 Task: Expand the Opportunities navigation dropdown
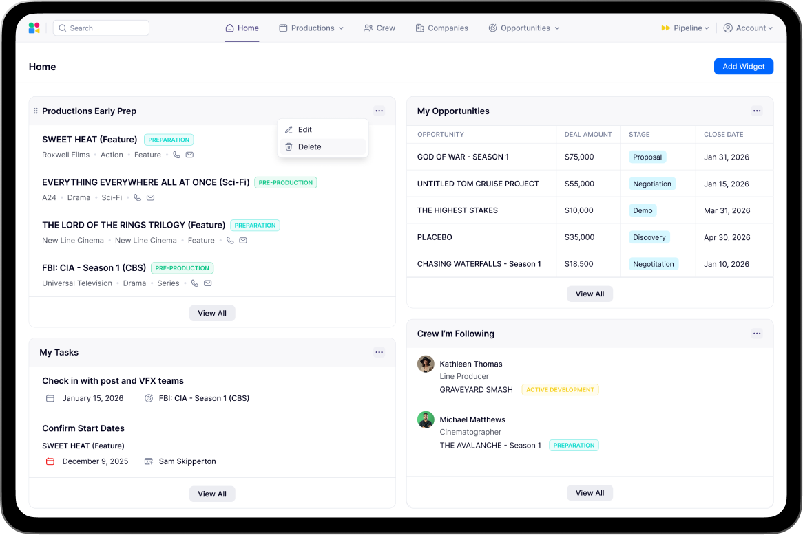(523, 28)
